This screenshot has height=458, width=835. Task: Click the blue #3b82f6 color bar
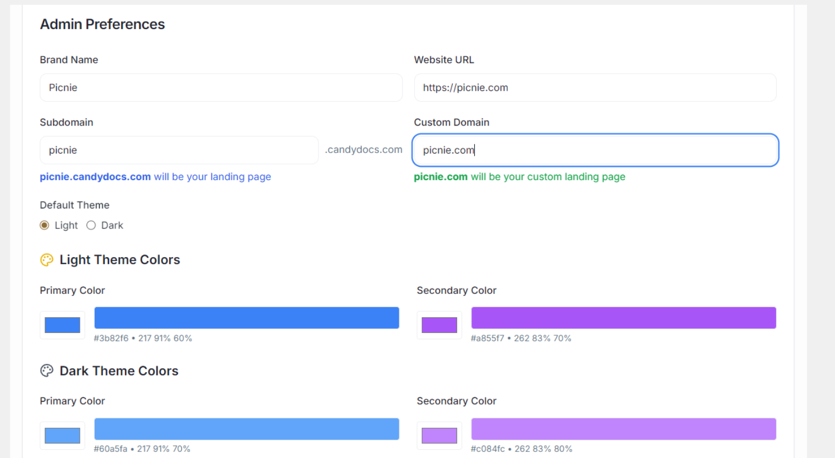click(x=246, y=318)
